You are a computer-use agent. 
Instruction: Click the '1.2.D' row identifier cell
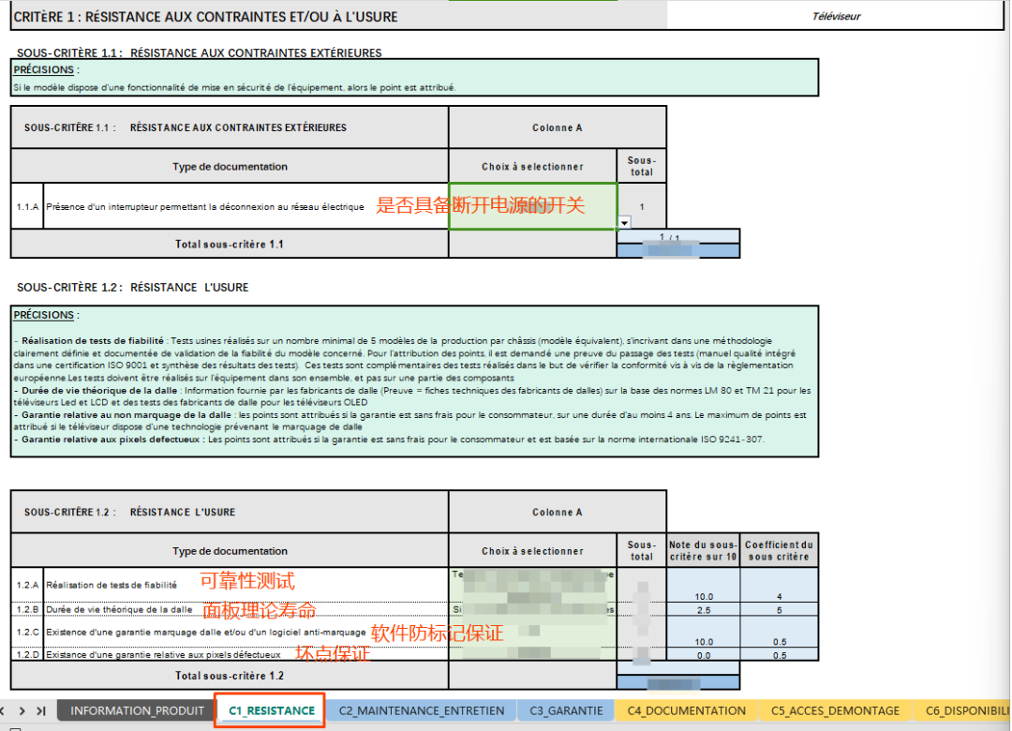click(27, 655)
